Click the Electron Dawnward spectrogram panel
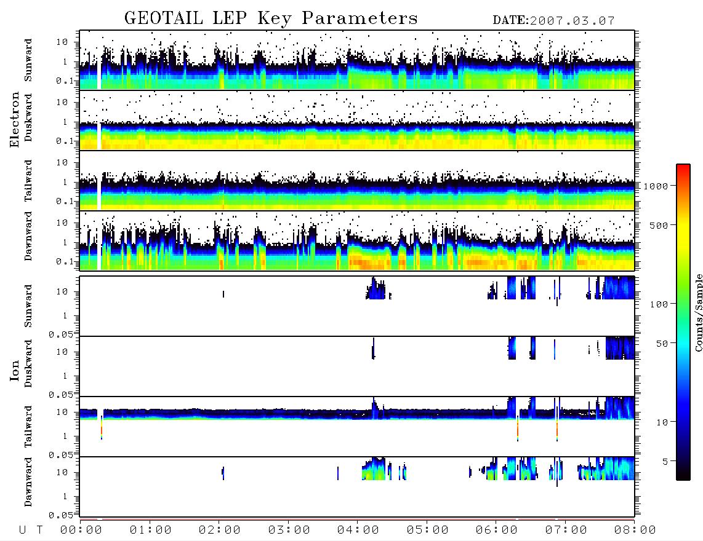 coord(357,241)
